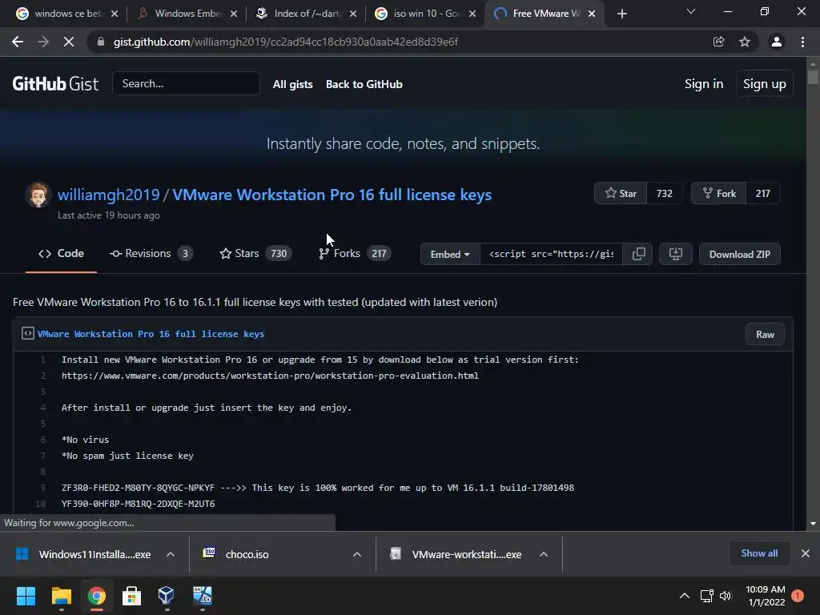Open the 732 stargazers count
The image size is (820, 615).
(x=664, y=194)
